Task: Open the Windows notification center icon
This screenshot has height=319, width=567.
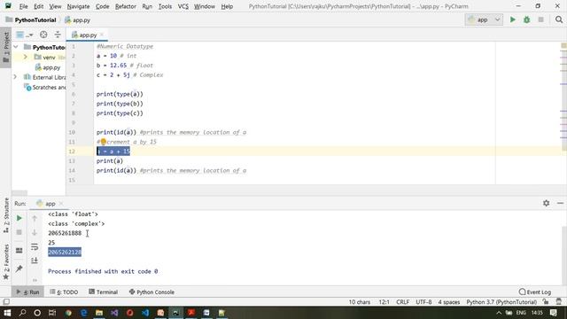Action: coord(553,313)
